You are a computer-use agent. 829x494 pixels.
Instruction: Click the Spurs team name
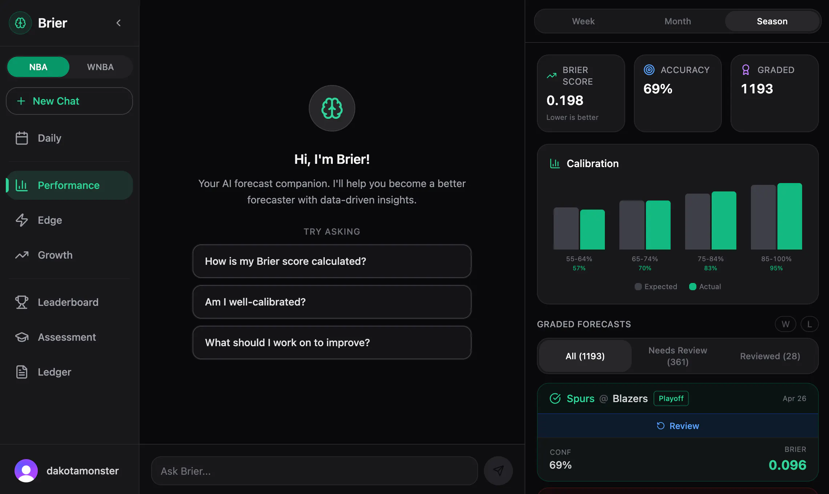(x=581, y=398)
